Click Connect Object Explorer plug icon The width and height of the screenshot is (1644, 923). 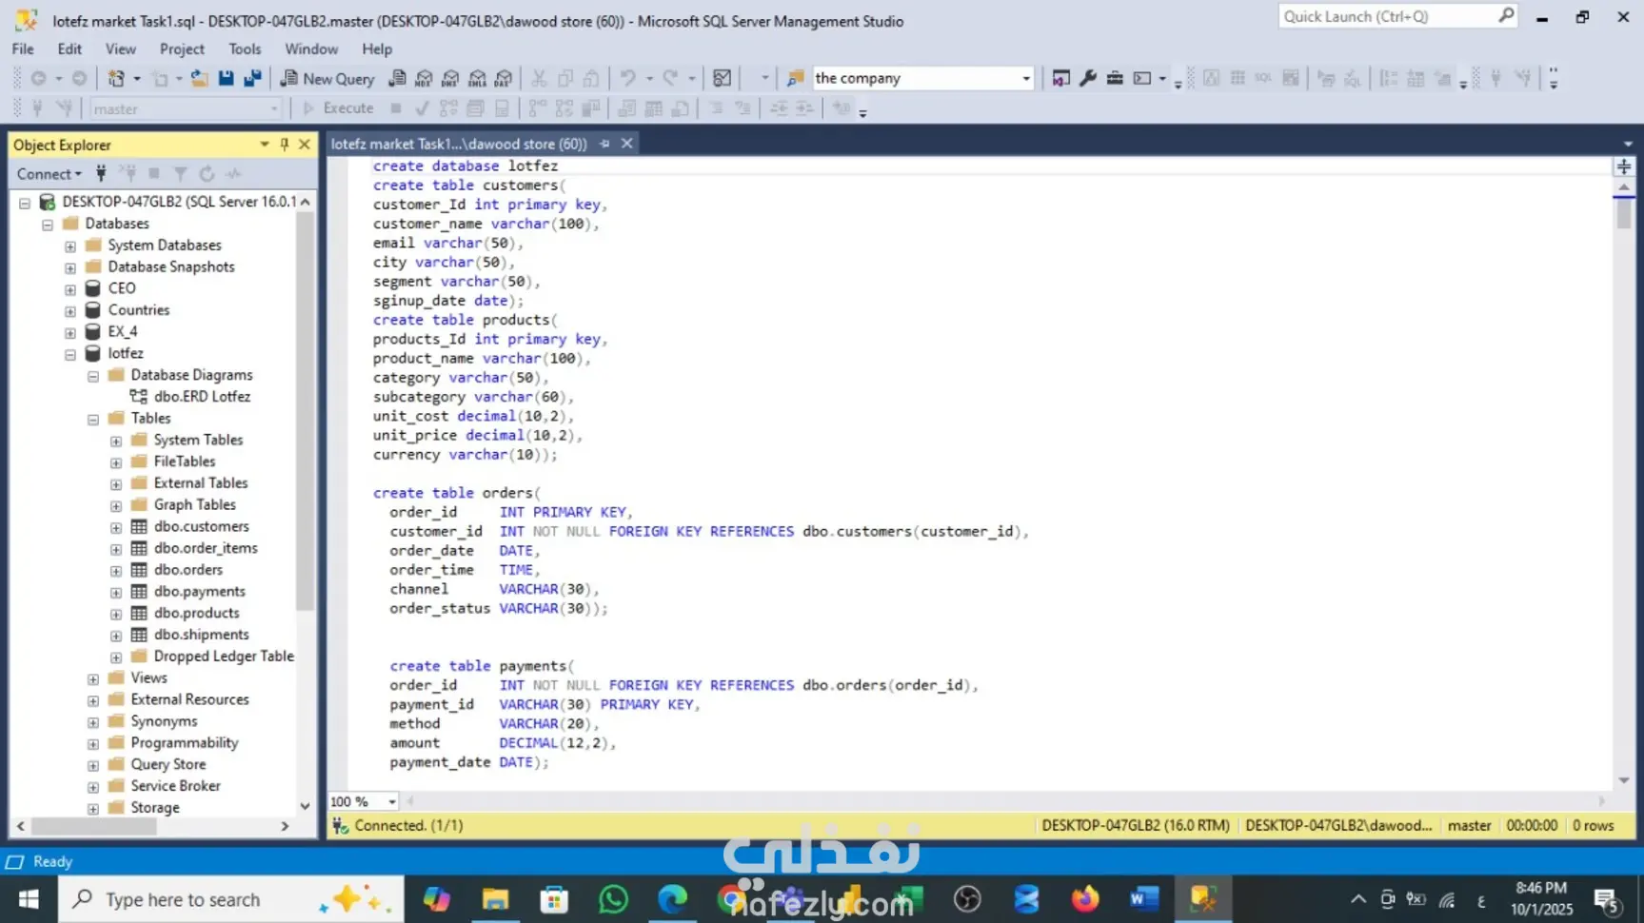point(101,173)
